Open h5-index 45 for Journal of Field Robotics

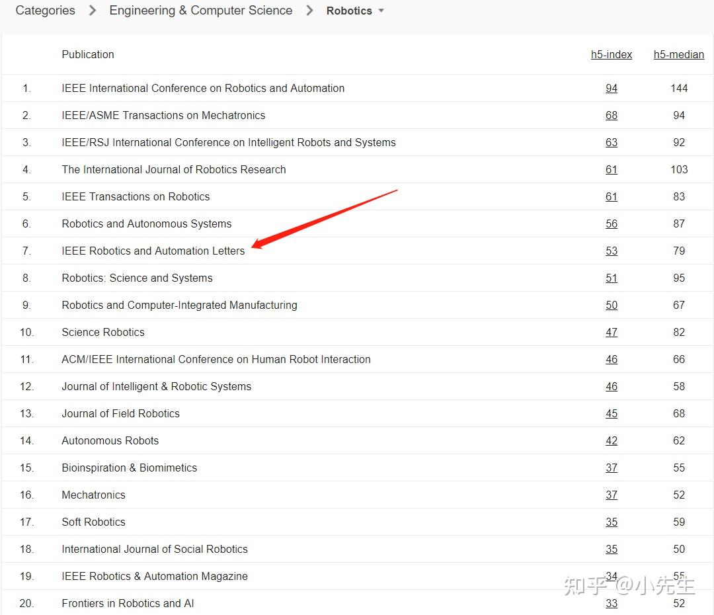pos(612,414)
